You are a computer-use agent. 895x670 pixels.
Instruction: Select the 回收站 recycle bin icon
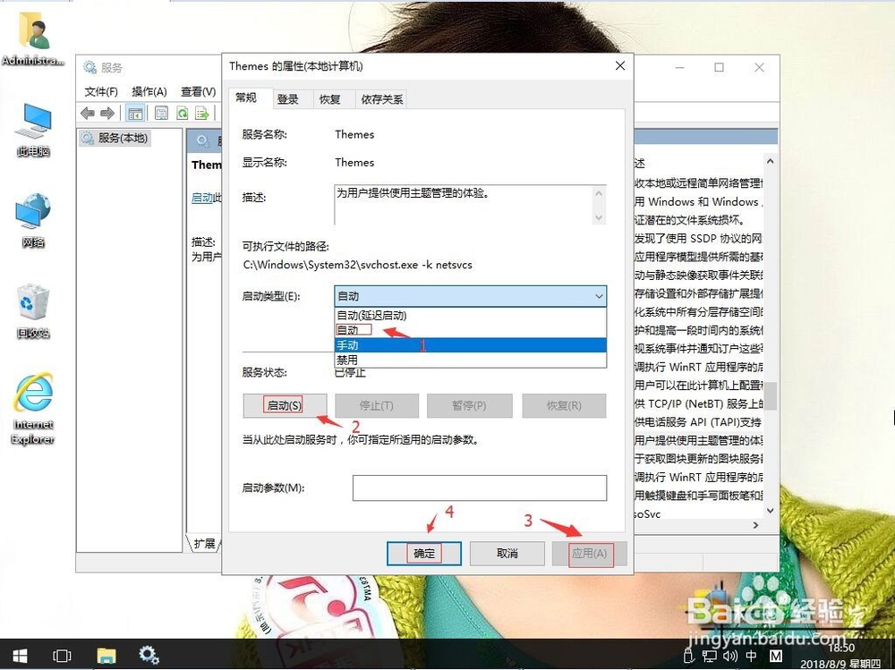33,311
